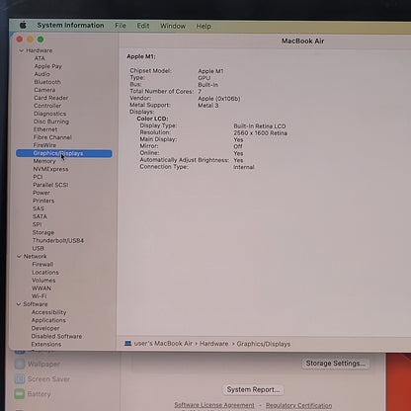Collapse the Network section chevron

(x=19, y=256)
